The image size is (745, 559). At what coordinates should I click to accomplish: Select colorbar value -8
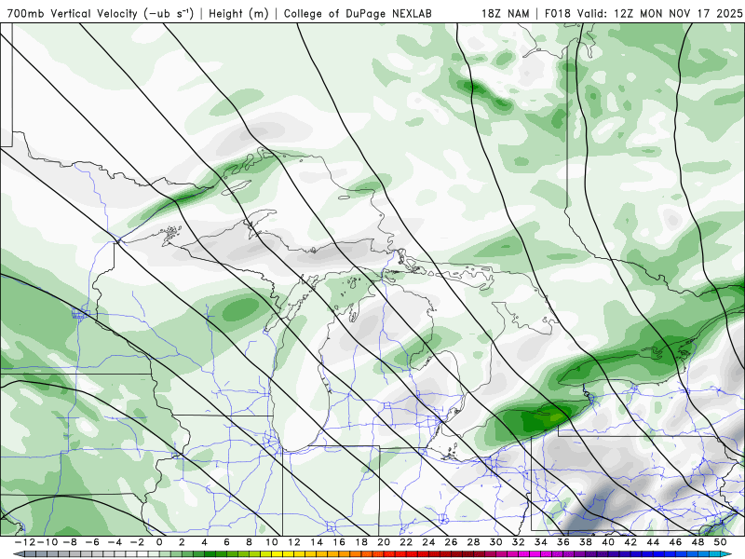tap(71, 542)
